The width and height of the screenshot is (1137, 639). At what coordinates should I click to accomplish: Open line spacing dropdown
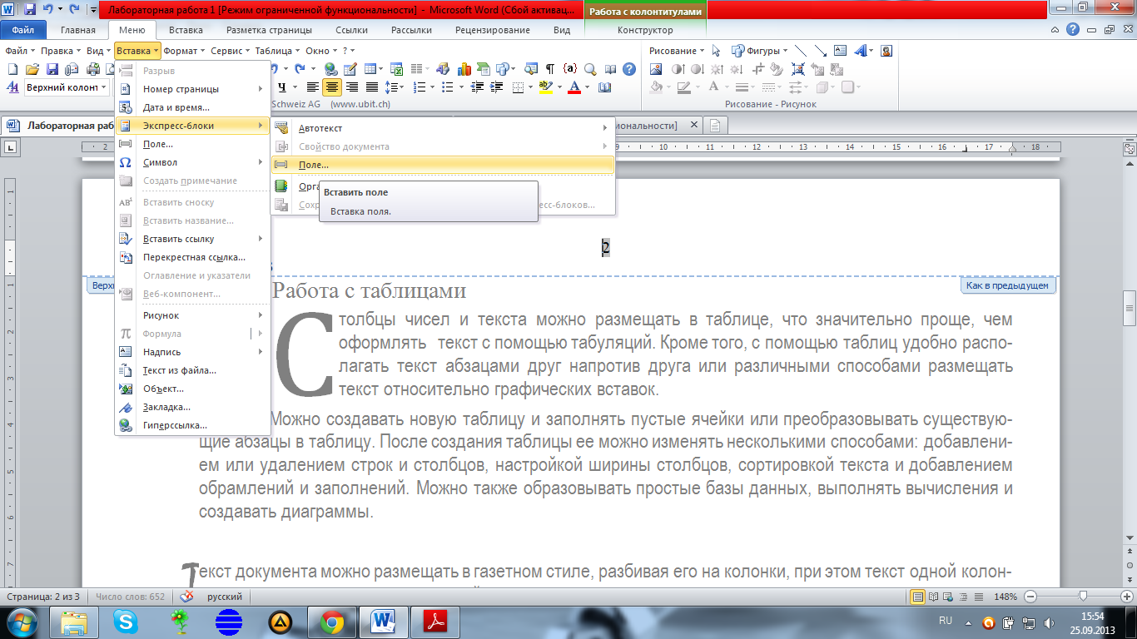coord(402,87)
